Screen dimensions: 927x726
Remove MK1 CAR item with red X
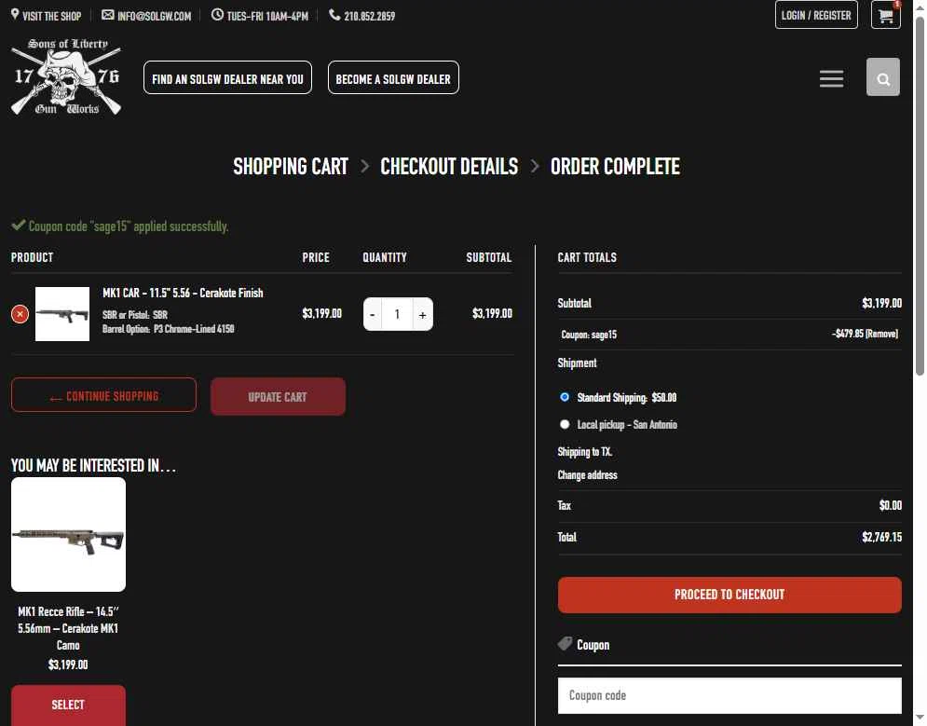[20, 314]
